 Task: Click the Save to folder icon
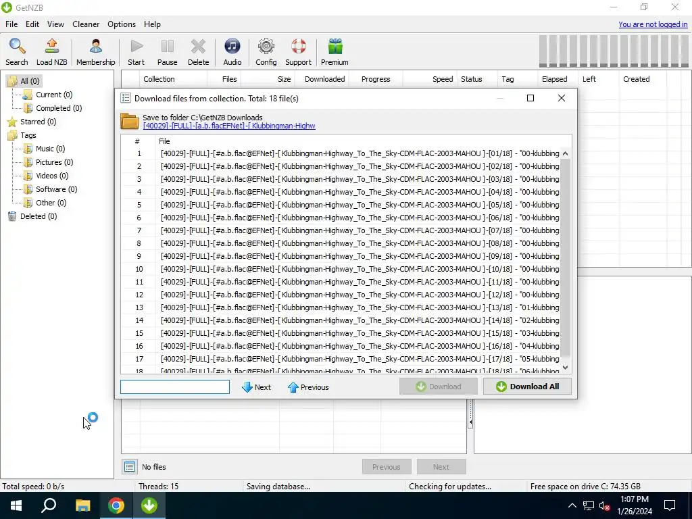point(130,121)
